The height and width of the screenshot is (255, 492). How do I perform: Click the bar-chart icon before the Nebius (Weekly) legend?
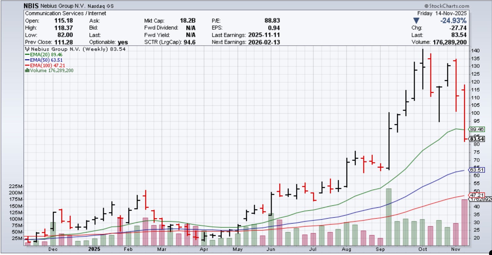[27, 49]
